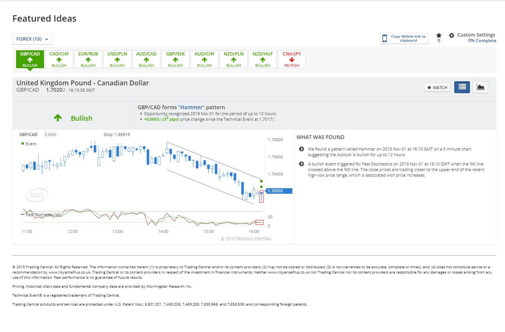The width and height of the screenshot is (505, 332).
Task: Click the green Bullish up arrow
Action: click(57, 118)
